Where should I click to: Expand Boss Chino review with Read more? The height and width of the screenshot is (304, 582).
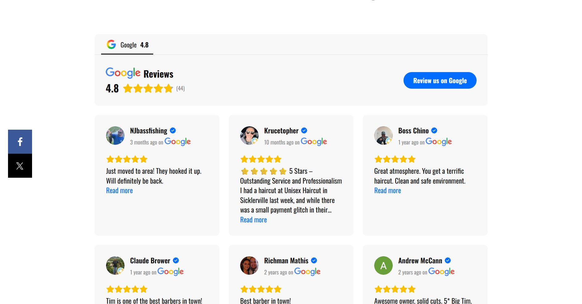(387, 191)
